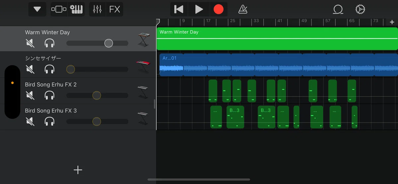
Task: Jump to bar 49 on the ruler
Action: click(304, 21)
